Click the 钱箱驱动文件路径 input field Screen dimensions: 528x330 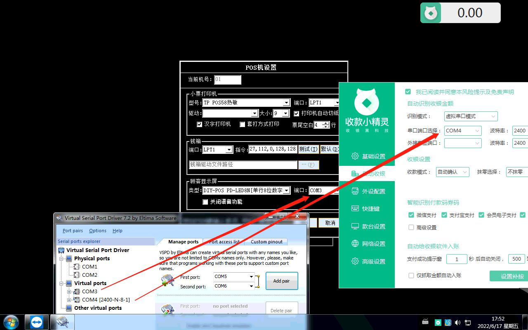click(243, 165)
